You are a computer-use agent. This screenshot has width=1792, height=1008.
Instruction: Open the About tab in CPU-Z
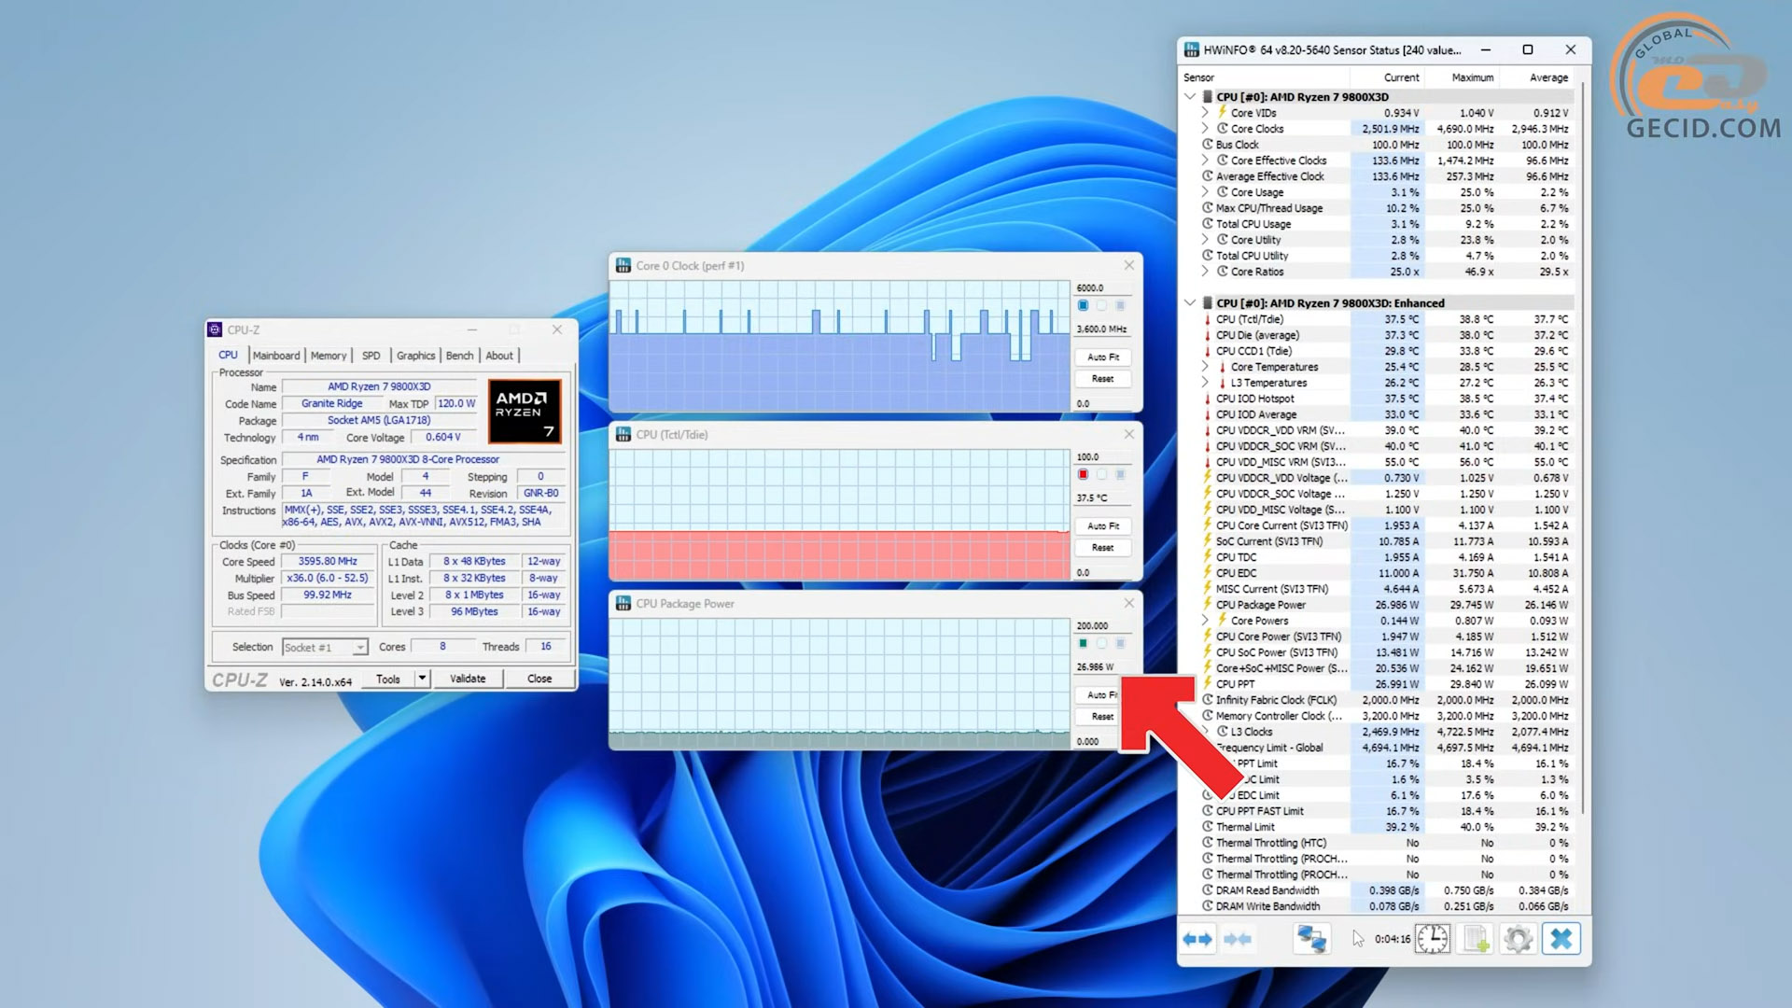point(499,356)
